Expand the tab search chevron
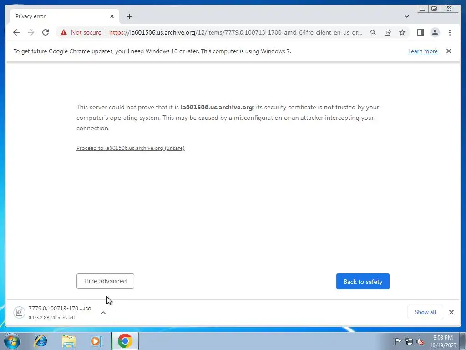This screenshot has height=350, width=466. coord(406,16)
